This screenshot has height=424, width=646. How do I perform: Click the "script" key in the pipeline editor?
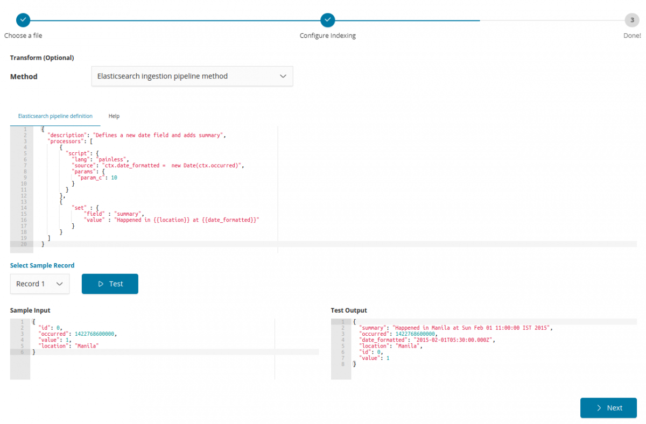(x=78, y=153)
